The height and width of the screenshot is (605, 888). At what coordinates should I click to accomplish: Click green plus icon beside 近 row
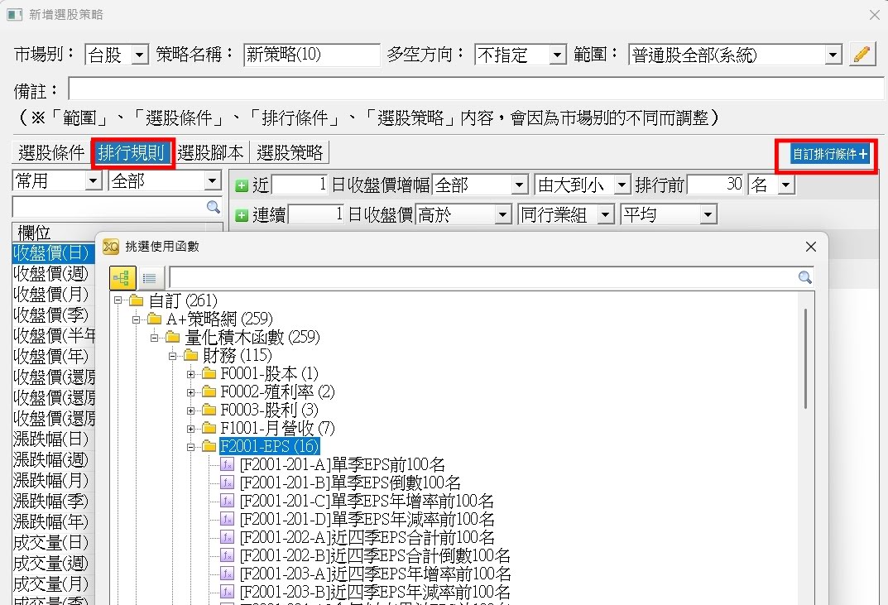(x=242, y=185)
